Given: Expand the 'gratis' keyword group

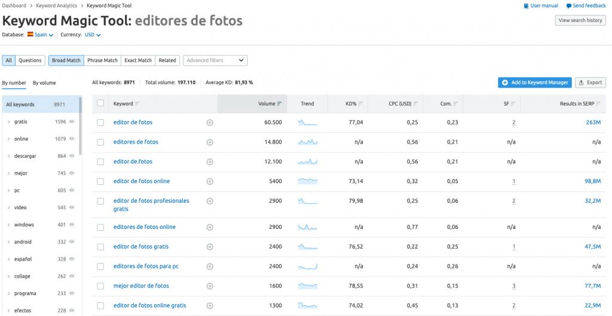Looking at the screenshot, I should point(8,122).
